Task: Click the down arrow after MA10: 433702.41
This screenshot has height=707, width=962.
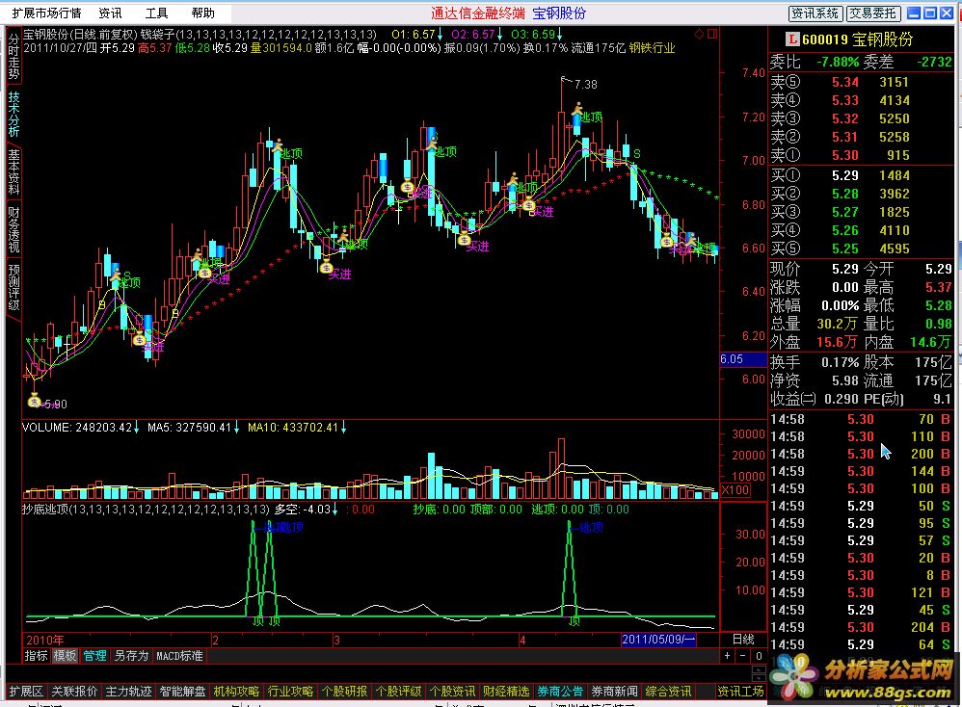Action: (x=343, y=428)
